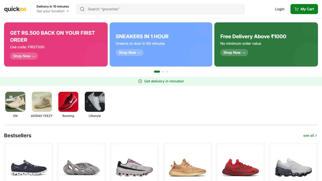Open the red Yeezy bestseller thumbnail
322x181 pixels.
(x=240, y=167)
